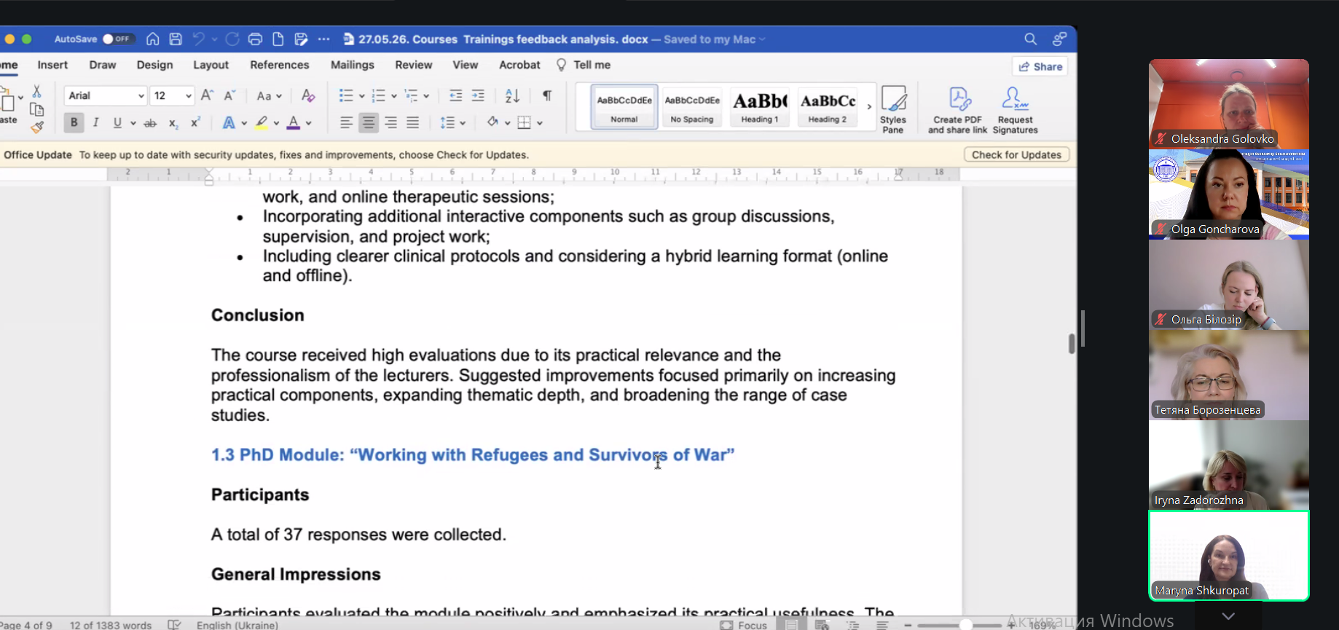Open the font size 12 dropdown

(188, 96)
